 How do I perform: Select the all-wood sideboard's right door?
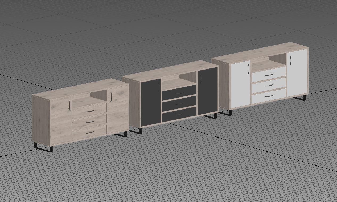117,109
